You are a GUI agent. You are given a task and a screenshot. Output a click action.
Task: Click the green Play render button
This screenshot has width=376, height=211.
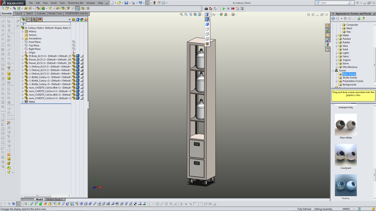pyautogui.click(x=224, y=9)
